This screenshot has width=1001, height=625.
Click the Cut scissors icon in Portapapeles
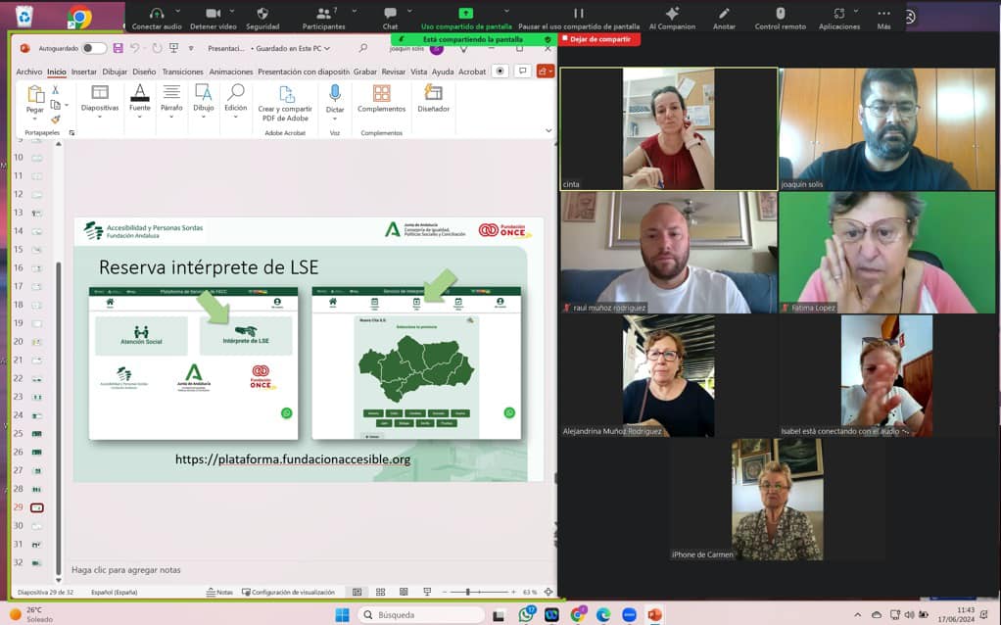[x=56, y=90]
